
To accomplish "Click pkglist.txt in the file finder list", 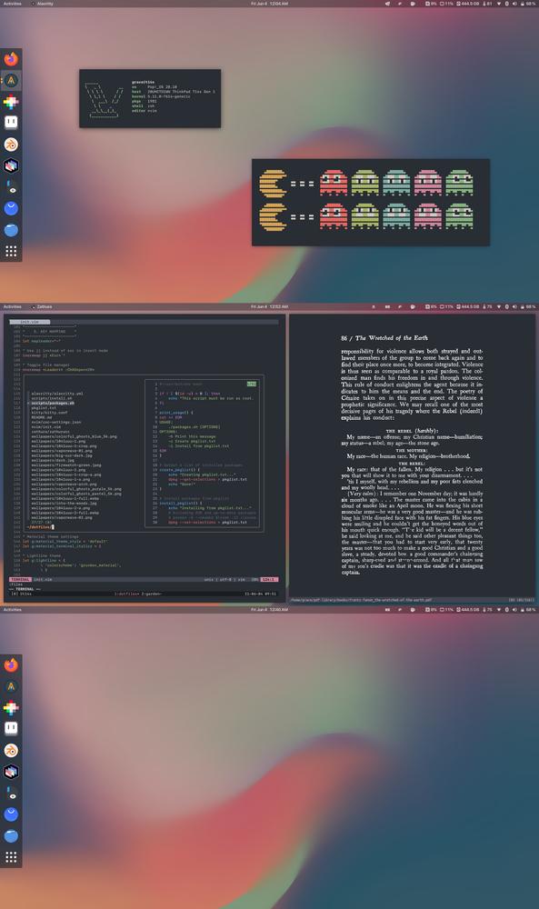I will [44, 407].
